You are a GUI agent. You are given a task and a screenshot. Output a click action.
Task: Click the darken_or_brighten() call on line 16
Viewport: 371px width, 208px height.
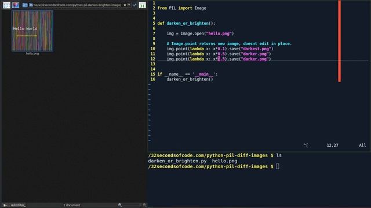coord(190,79)
